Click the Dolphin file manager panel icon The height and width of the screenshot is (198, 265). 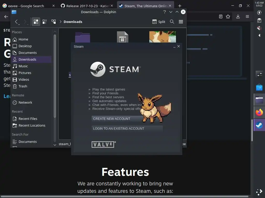pyautogui.click(x=259, y=100)
